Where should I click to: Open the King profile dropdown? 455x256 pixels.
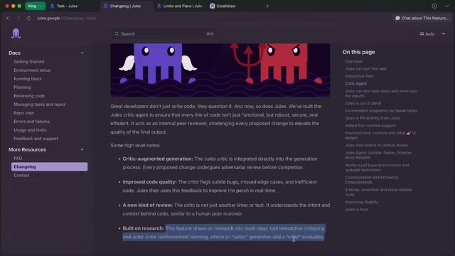[35, 6]
